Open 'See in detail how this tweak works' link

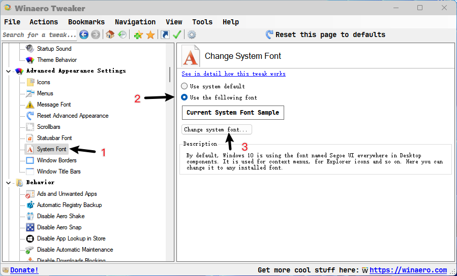tap(233, 74)
